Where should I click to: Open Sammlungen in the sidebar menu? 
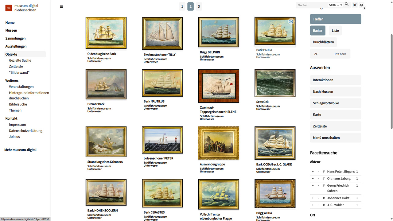[x=15, y=38]
